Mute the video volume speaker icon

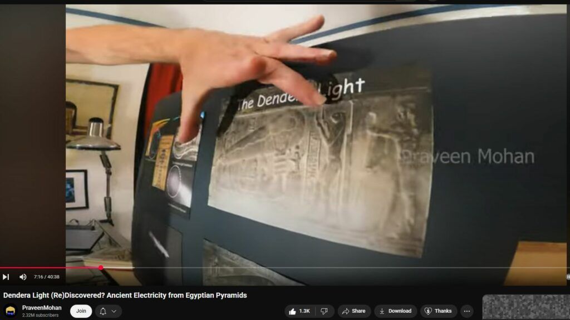pos(23,277)
